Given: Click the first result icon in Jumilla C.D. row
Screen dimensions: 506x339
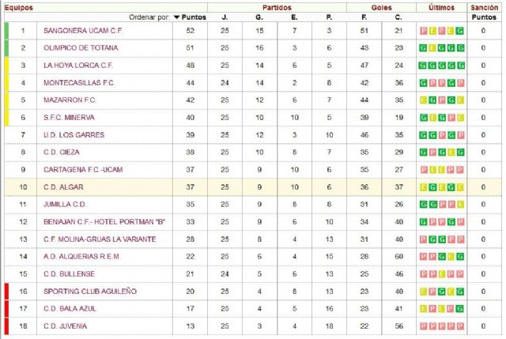Looking at the screenshot, I should tap(423, 205).
